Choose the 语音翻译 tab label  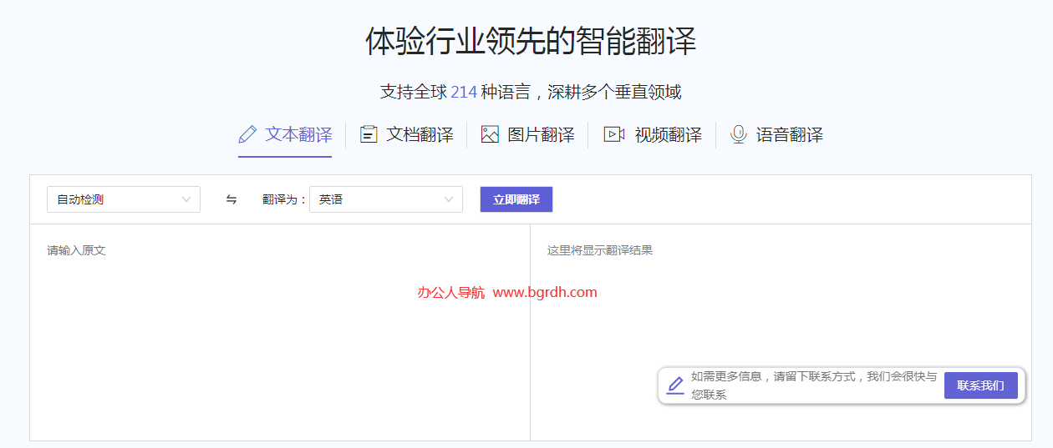tap(790, 134)
